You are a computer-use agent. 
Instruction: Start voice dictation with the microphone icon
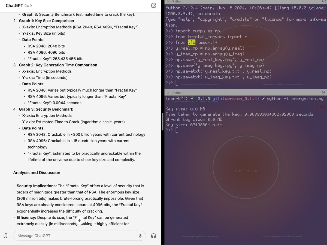pyautogui.click(x=140, y=236)
